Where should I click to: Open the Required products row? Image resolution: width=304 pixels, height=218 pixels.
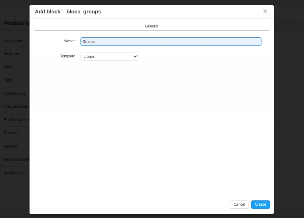(17, 160)
